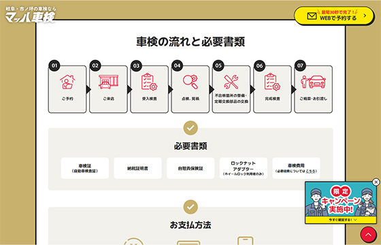Click checkmark icon above お支払方法

point(190,207)
